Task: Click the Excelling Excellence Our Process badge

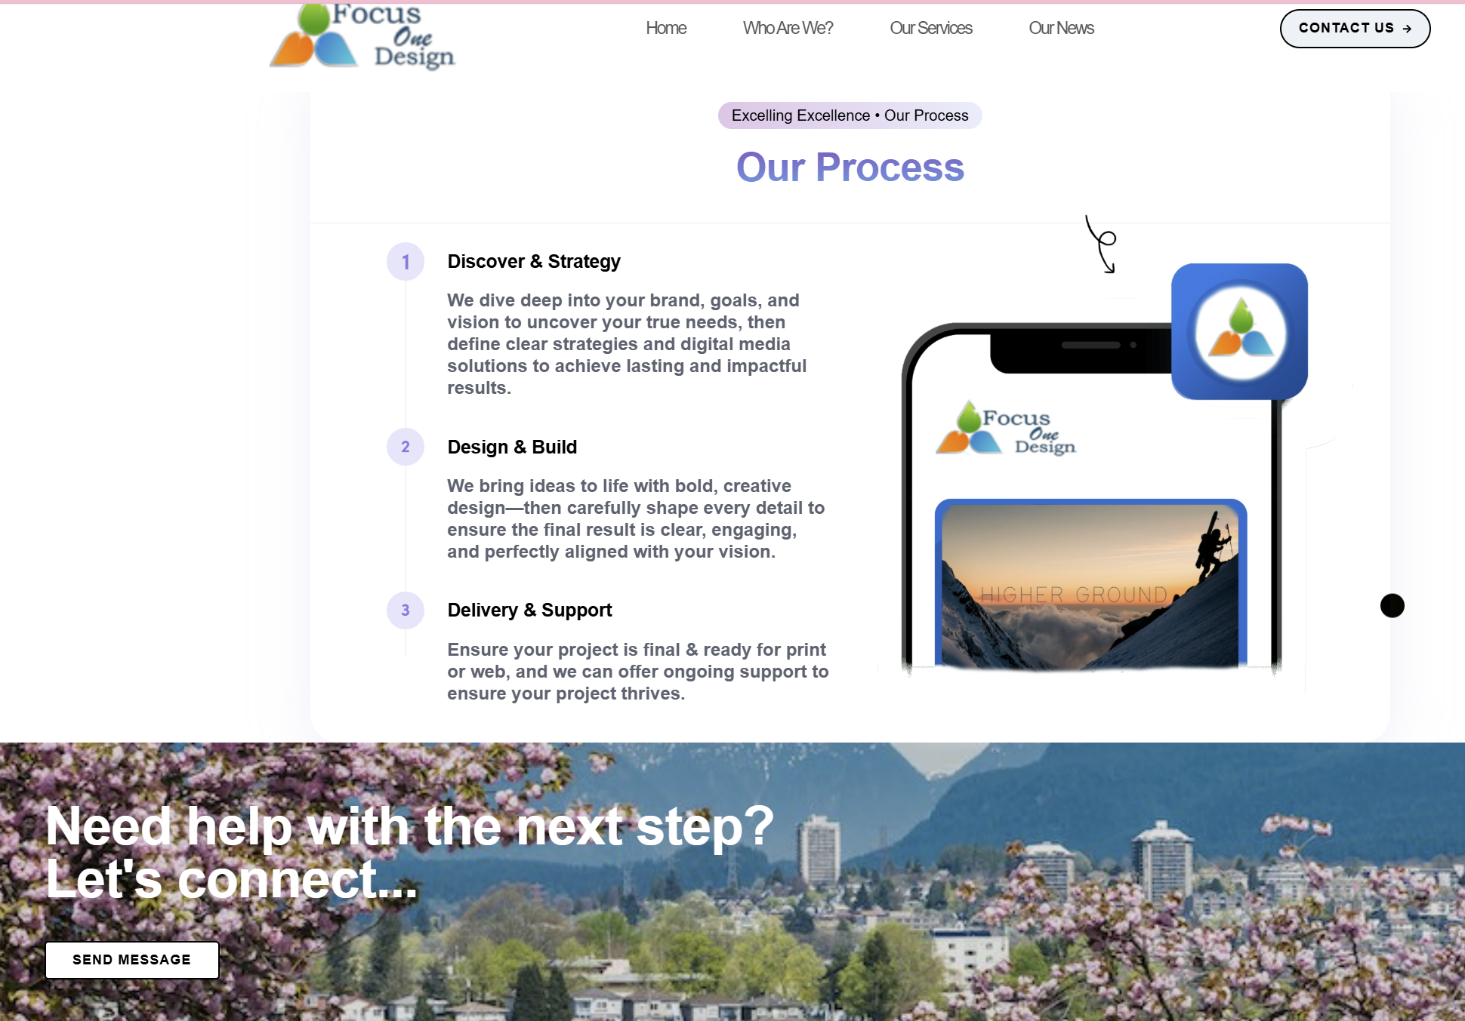Action: click(850, 115)
